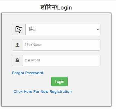Click the green Login button
This screenshot has height=109, width=116.
pyautogui.click(x=60, y=82)
